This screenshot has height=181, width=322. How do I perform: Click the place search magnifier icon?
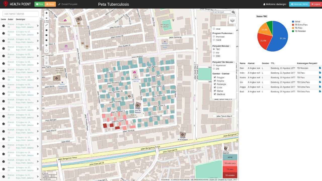click(x=233, y=12)
